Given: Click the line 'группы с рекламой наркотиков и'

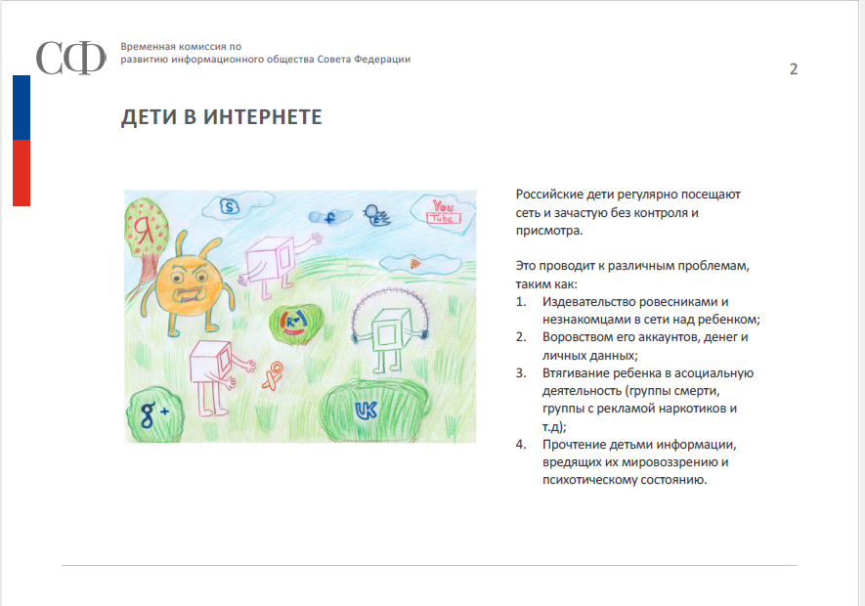Looking at the screenshot, I should pyautogui.click(x=639, y=409).
